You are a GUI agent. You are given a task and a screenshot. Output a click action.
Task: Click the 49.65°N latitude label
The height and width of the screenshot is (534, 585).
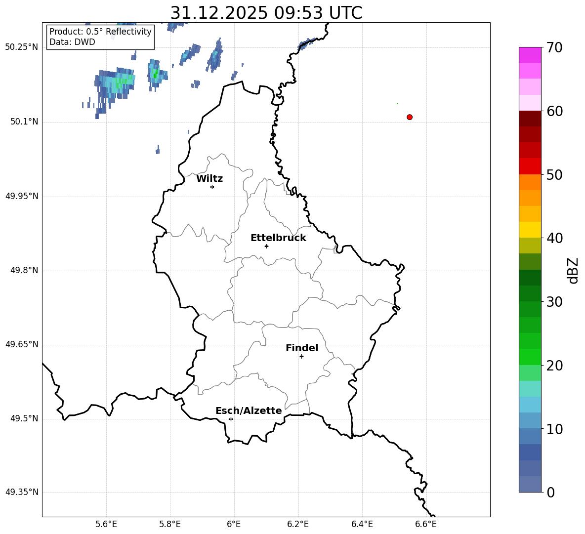point(22,344)
